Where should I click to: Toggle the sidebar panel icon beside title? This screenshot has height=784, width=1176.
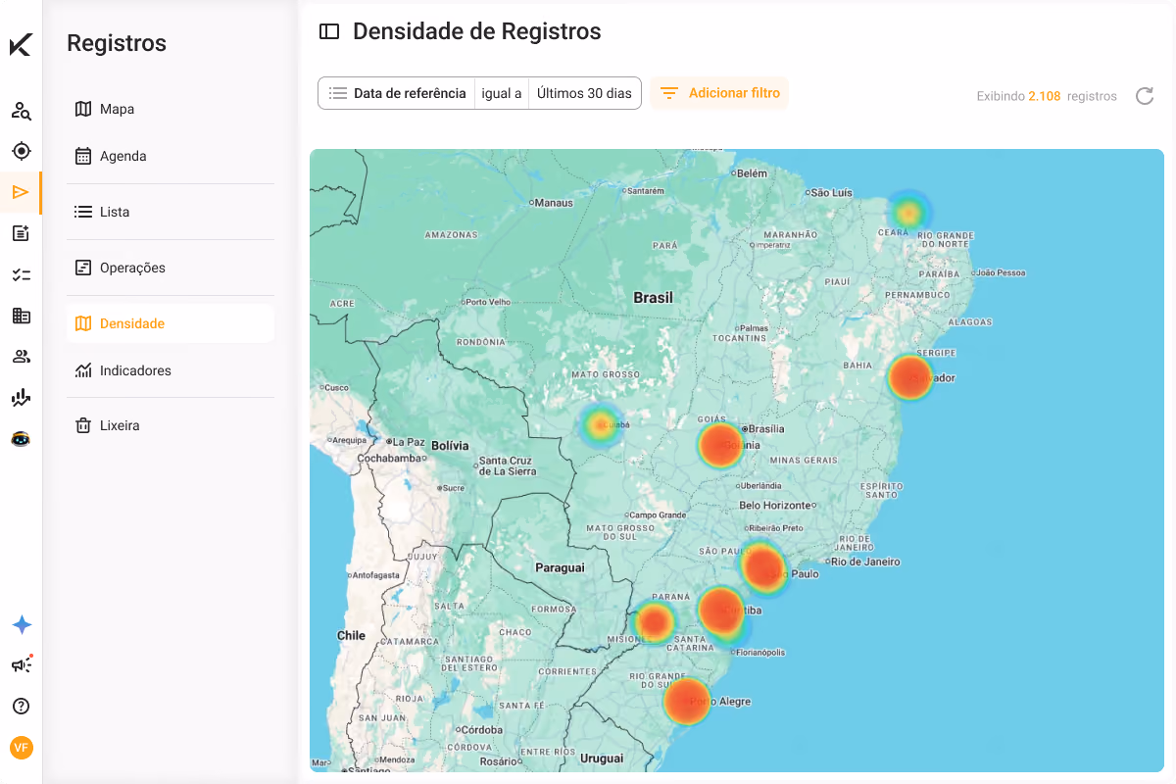pyautogui.click(x=329, y=31)
